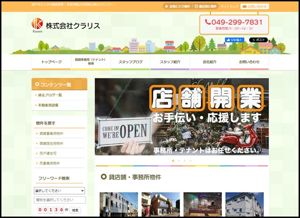Select first carousel dot indicator
The height and width of the screenshot is (218, 300).
(173, 161)
